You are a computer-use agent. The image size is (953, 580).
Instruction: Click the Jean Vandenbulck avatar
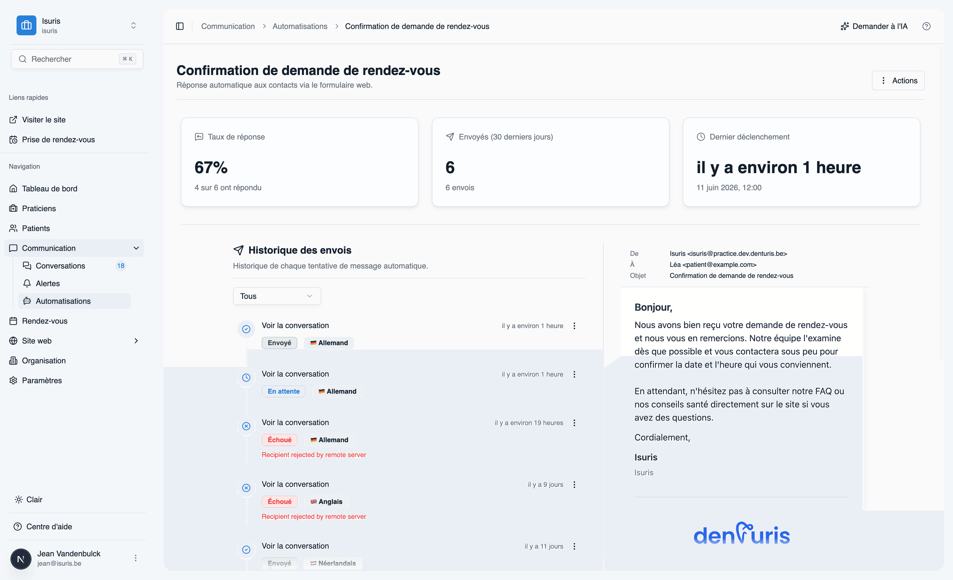tap(21, 559)
